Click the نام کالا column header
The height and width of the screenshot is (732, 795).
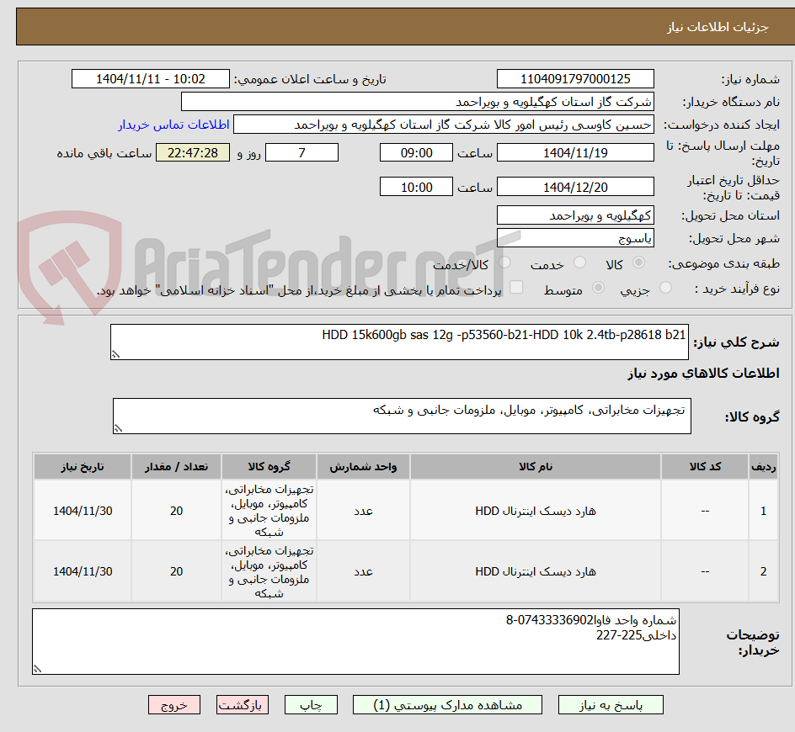536,467
